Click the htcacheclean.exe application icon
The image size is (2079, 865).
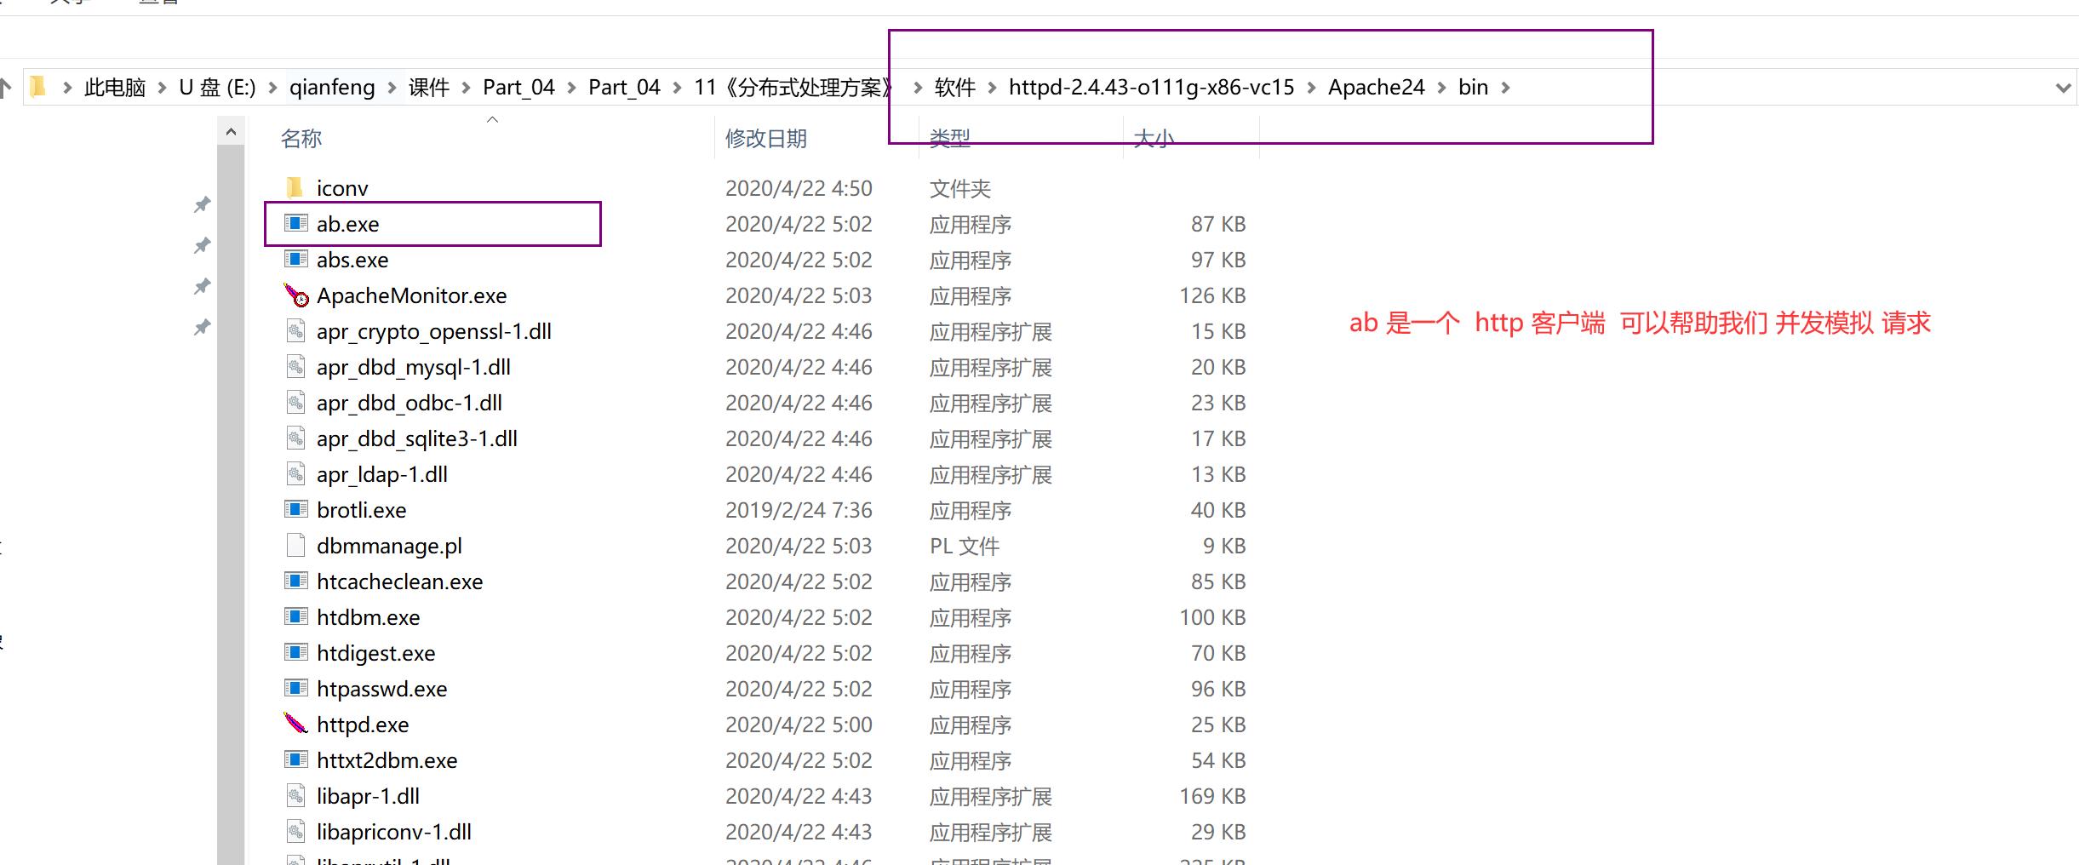pyautogui.click(x=295, y=581)
